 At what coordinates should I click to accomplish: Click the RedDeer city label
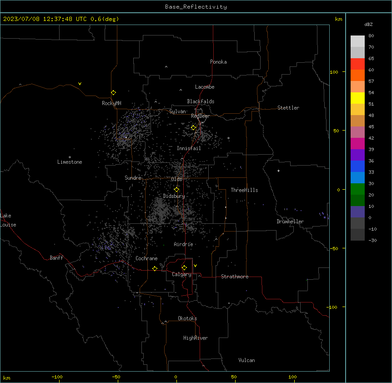pos(200,116)
